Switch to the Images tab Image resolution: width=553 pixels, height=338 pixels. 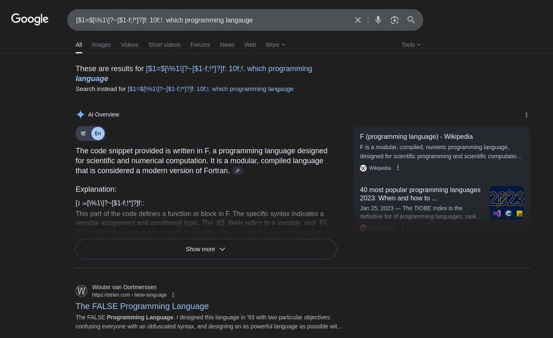pos(102,45)
